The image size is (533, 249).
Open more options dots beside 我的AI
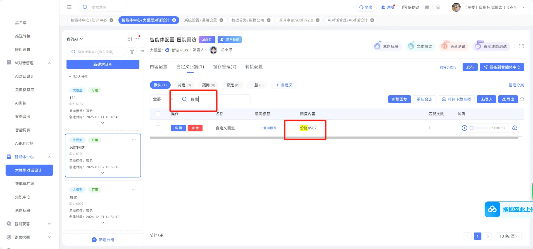click(137, 39)
